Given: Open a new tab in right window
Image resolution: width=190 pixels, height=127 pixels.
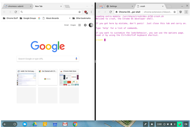Looking at the screenshot, I should pos(169,6).
